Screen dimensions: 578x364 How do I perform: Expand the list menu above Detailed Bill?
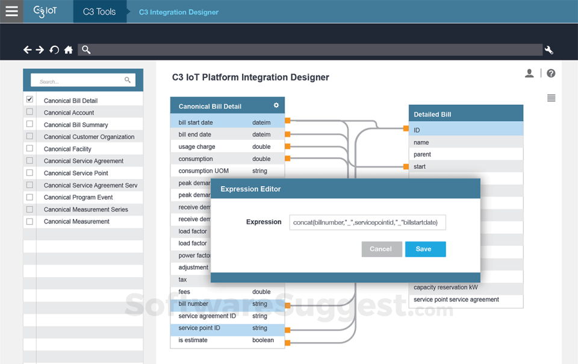click(x=551, y=98)
